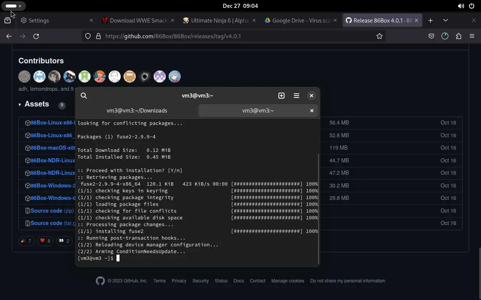The height and width of the screenshot is (300, 481).
Task: Open the Firefox account icon
Action: pos(445,36)
